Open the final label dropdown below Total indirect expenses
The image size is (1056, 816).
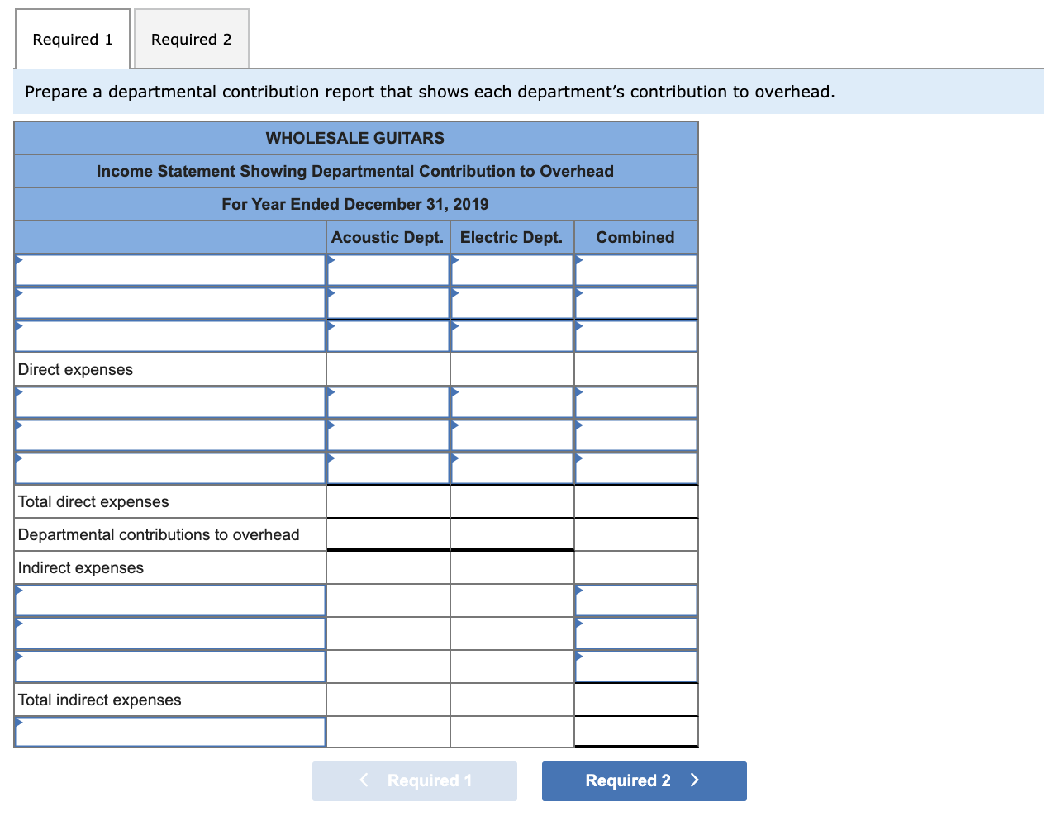click(x=169, y=731)
